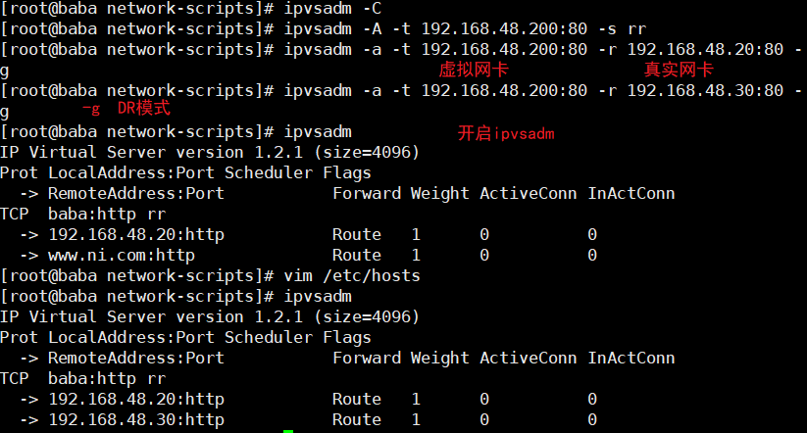Click real server address 192.168.48.20:80 in command

[x=705, y=49]
